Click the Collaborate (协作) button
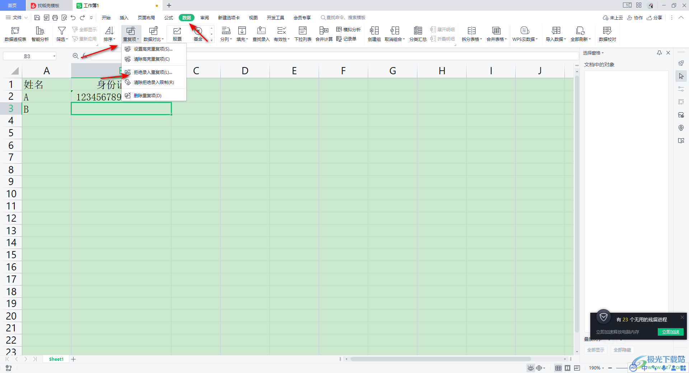Screen dimensions: 689x373 point(635,18)
